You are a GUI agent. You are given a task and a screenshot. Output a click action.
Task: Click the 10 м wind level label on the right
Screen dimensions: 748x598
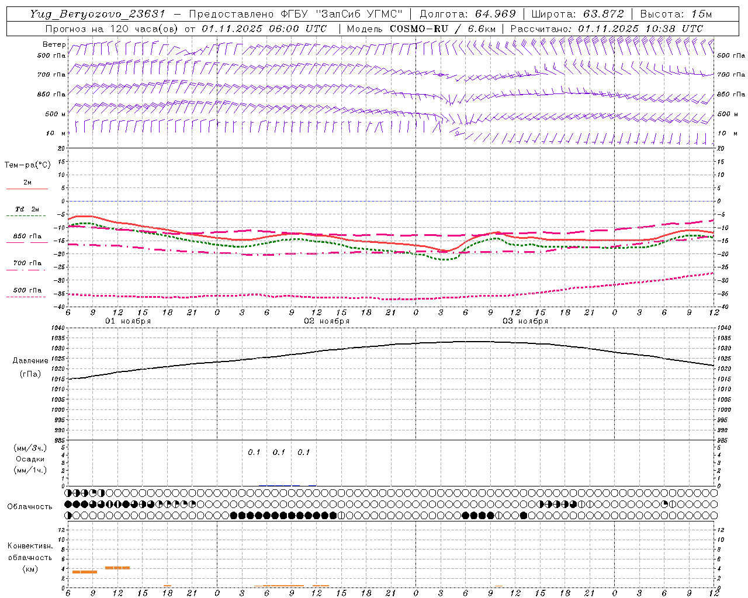tap(728, 133)
